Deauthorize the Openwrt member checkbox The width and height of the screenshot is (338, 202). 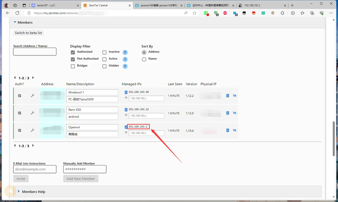point(20,131)
